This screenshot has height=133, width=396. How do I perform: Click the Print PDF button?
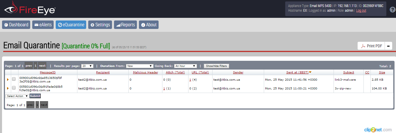tap(371, 46)
